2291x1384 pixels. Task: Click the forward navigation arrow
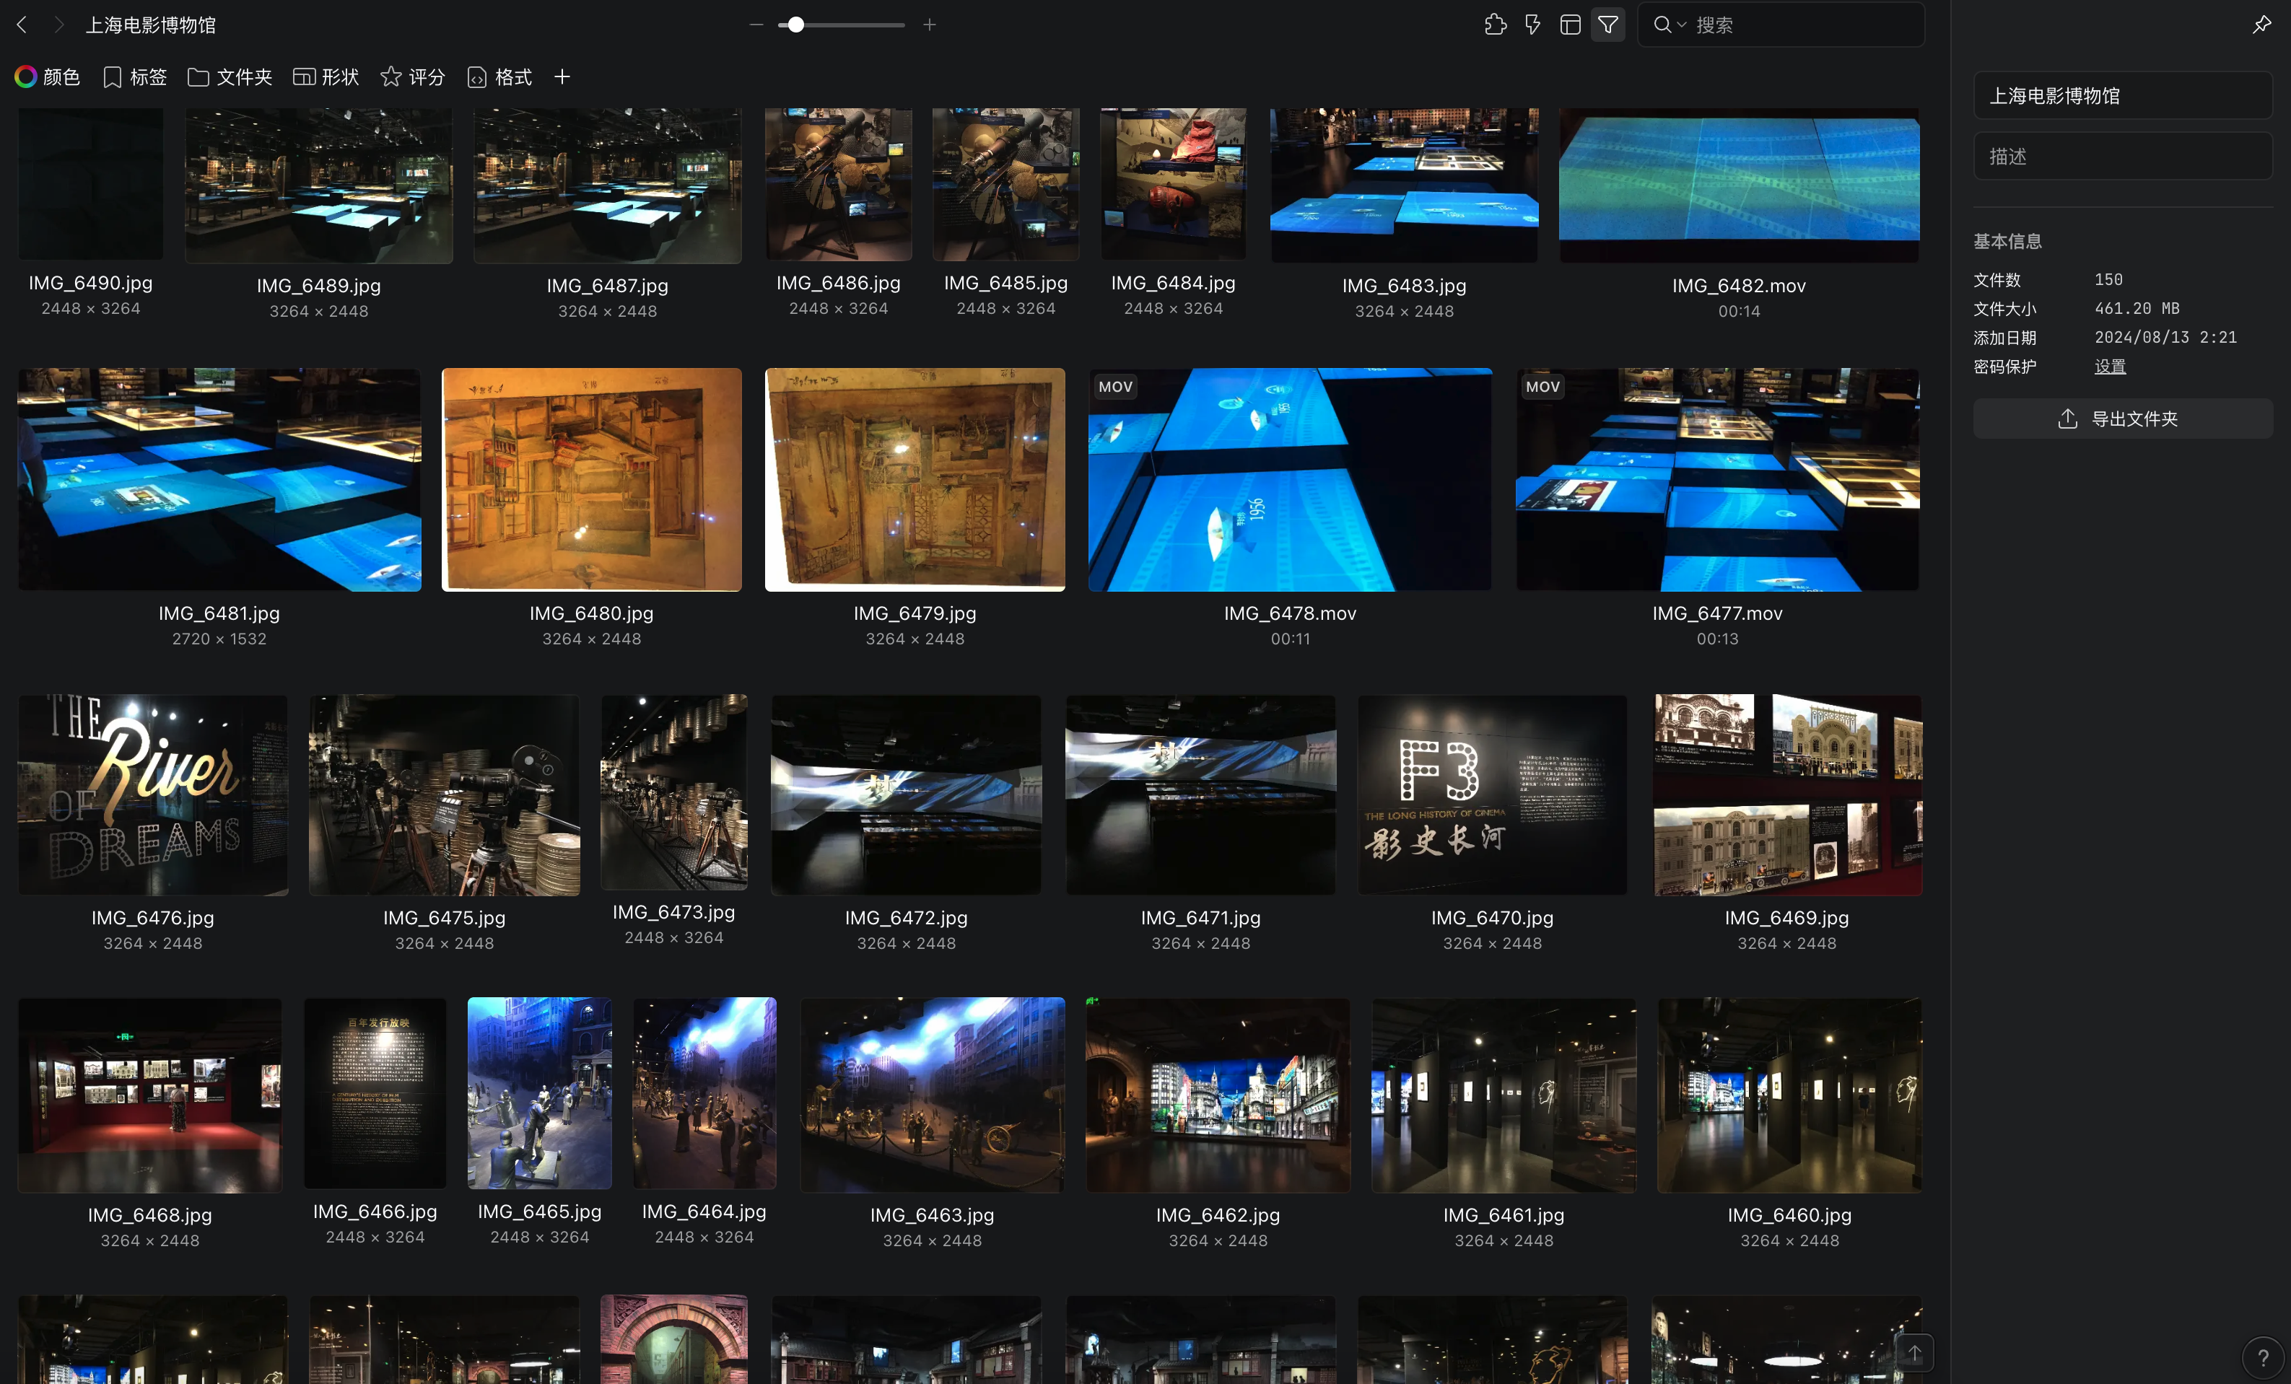pyautogui.click(x=59, y=25)
